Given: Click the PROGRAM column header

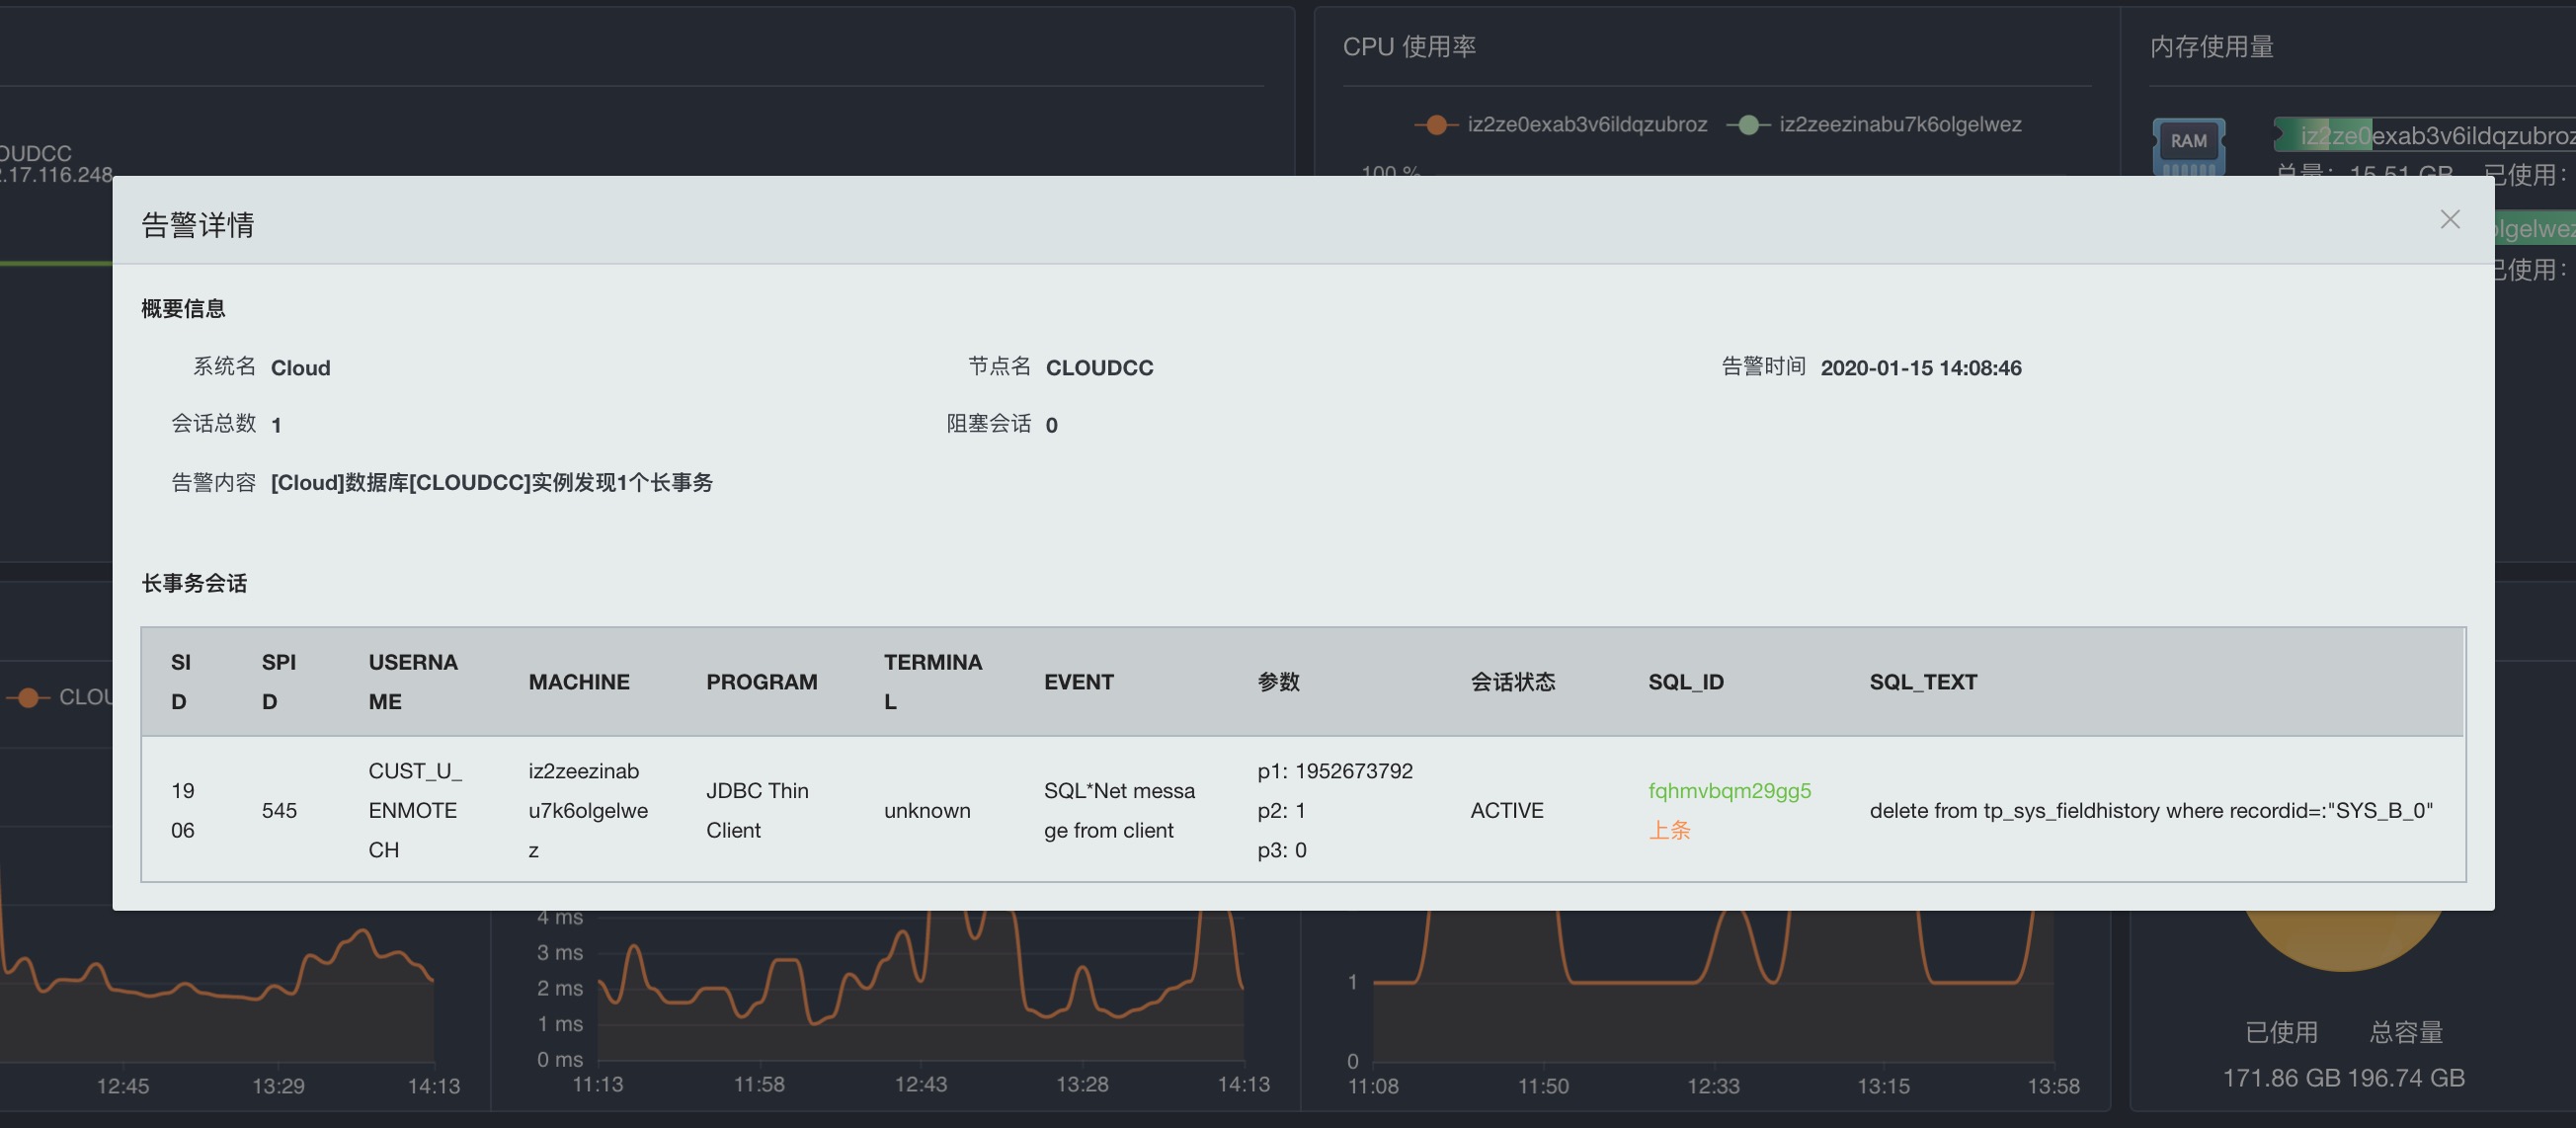Looking at the screenshot, I should (x=761, y=682).
